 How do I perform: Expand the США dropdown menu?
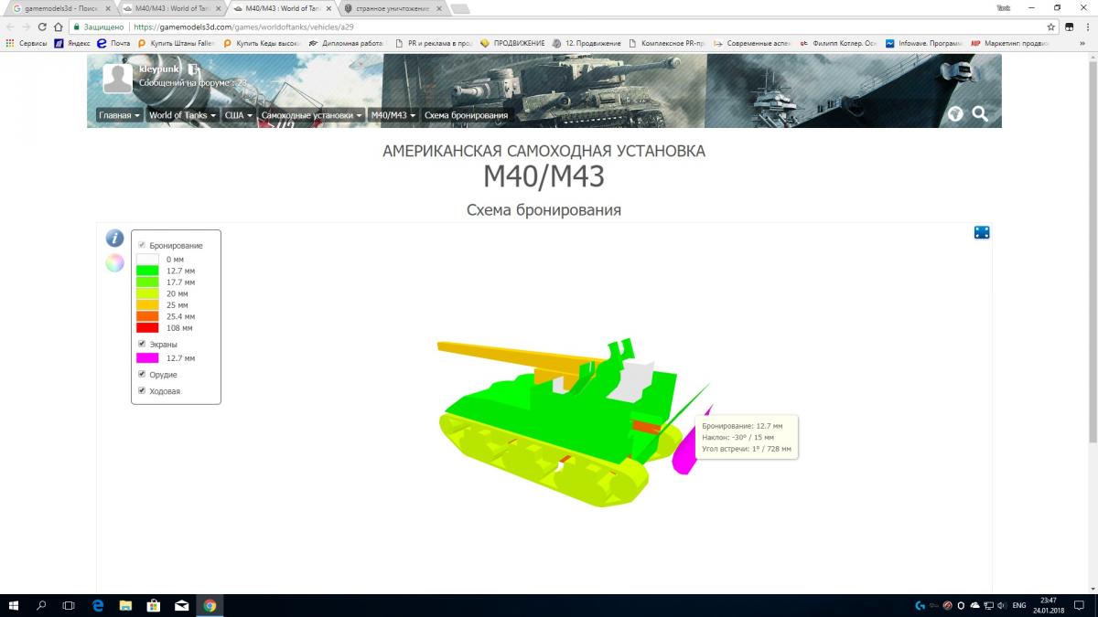pos(238,115)
